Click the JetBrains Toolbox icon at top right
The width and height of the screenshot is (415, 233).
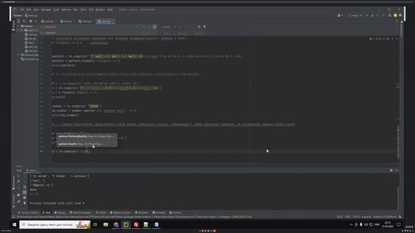click(401, 16)
